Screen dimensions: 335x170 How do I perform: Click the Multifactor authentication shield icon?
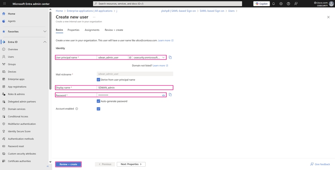4,124
